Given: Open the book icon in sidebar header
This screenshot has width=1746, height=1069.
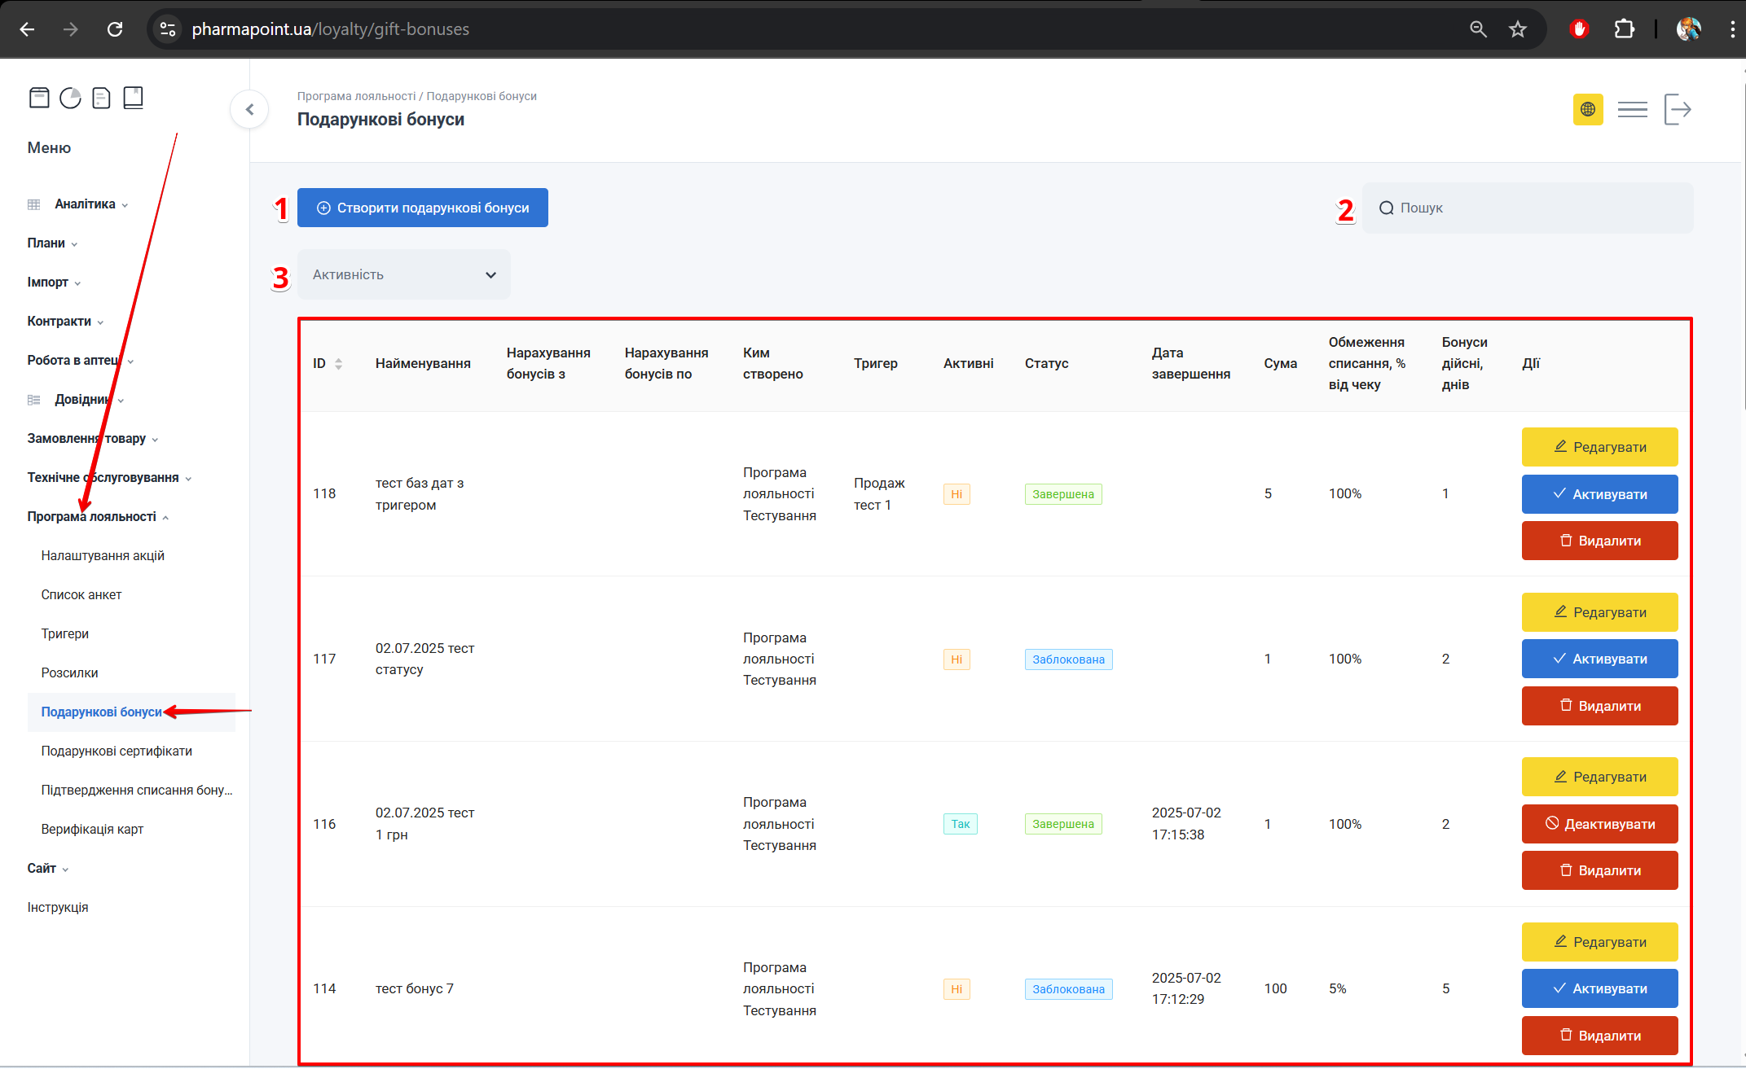Looking at the screenshot, I should coord(133,98).
